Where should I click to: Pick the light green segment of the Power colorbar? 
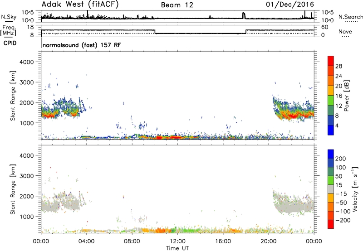pyautogui.click(x=331, y=100)
